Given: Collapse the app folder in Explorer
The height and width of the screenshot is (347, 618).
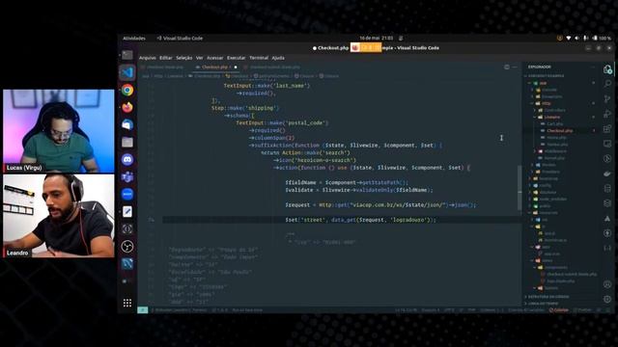Looking at the screenshot, I should pyautogui.click(x=543, y=83).
